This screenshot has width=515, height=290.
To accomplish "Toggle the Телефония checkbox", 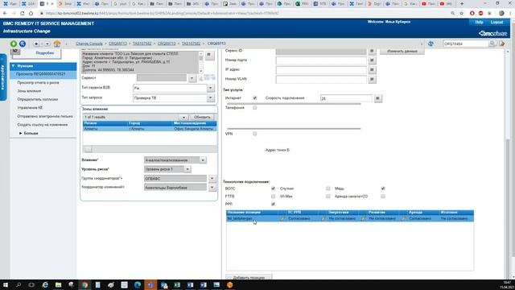I will 254,108.
